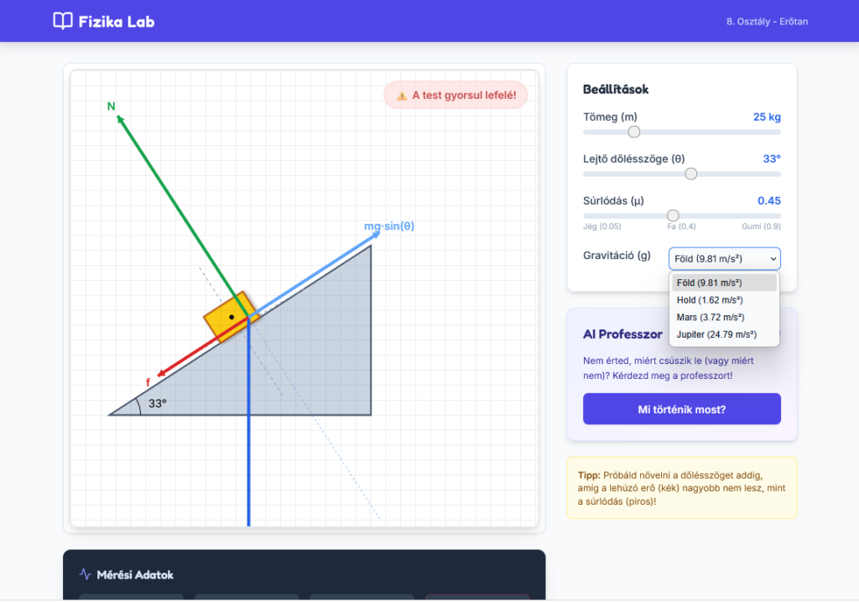Click the yellow Tipp hint box

pyautogui.click(x=681, y=487)
